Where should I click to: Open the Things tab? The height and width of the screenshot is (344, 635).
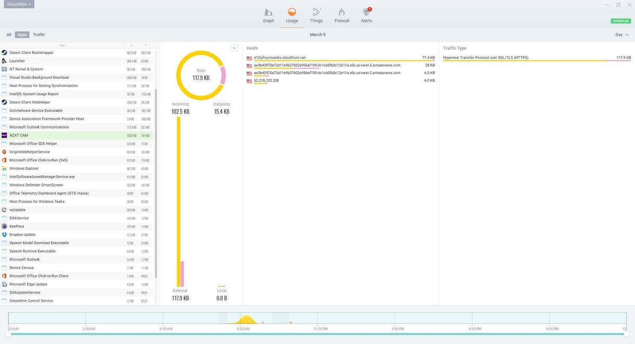316,16
